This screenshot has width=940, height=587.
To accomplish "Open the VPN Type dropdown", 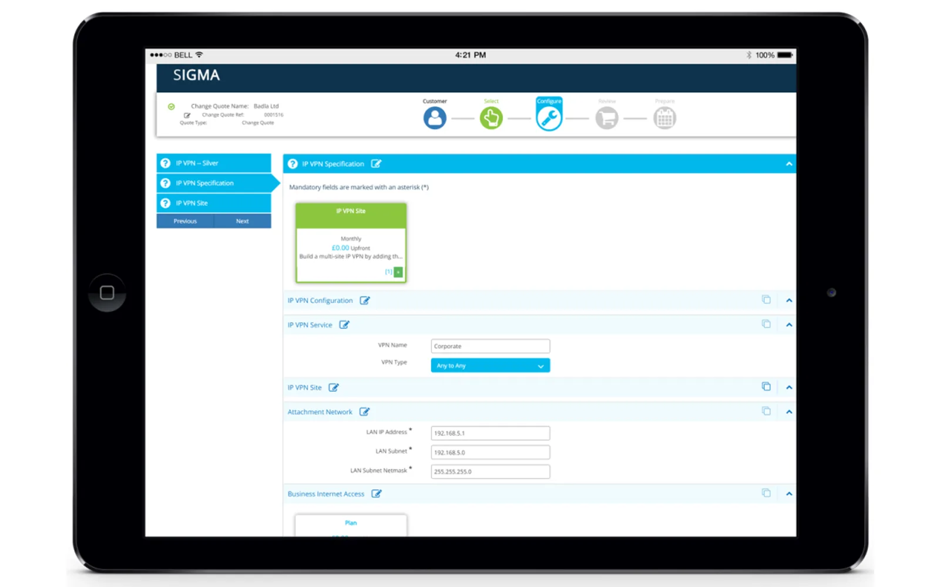I will click(491, 365).
